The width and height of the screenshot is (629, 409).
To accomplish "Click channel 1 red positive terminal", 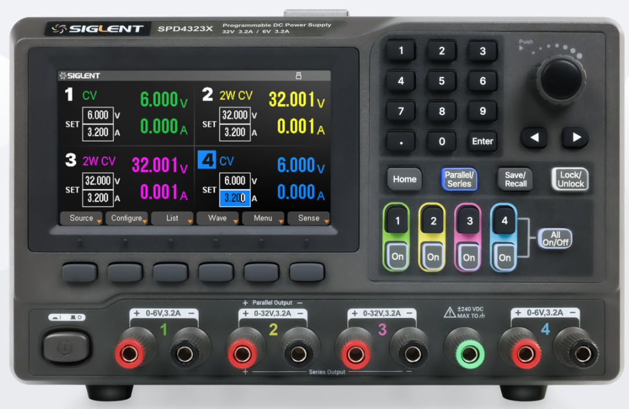I will (x=130, y=354).
